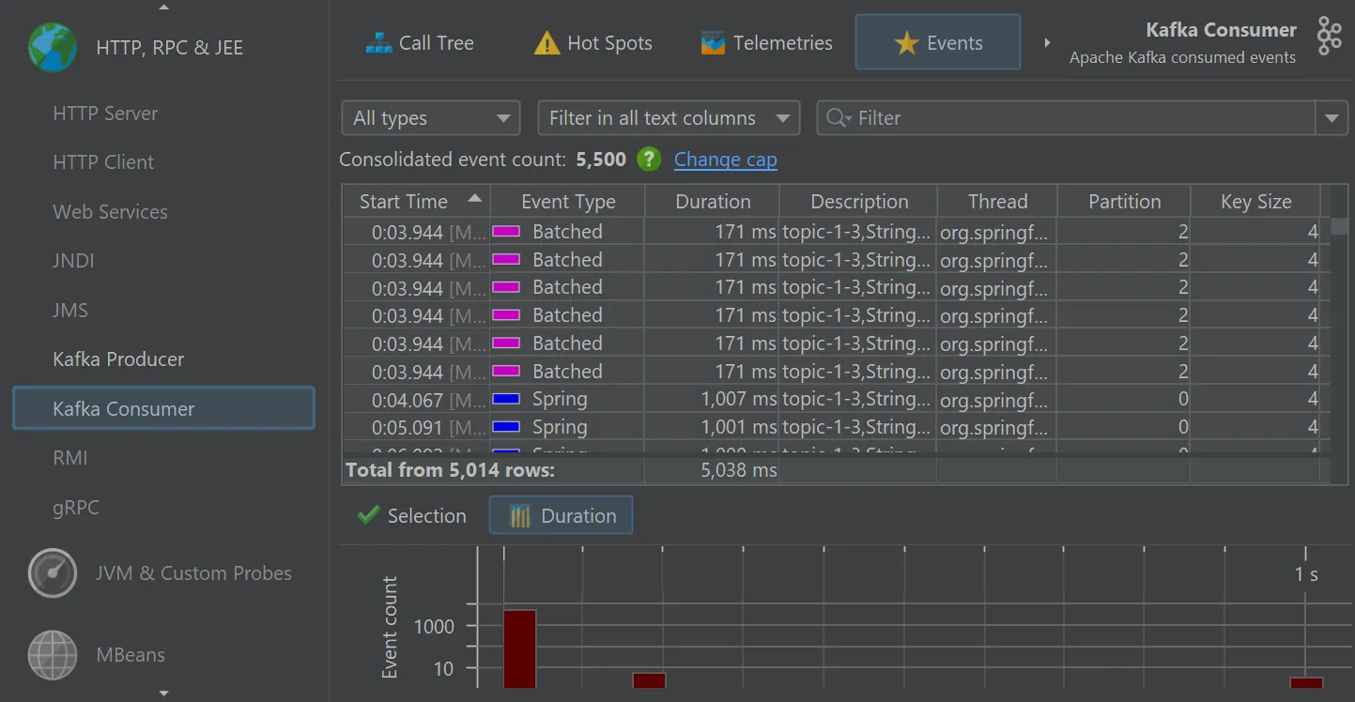The height and width of the screenshot is (702, 1355).
Task: Click blue swatch in 0:04.067 Spring row
Action: 506,399
